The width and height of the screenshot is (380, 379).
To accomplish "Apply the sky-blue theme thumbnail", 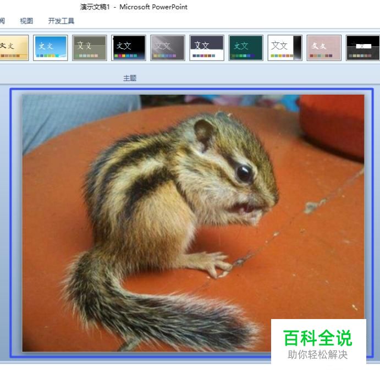I will coord(51,48).
